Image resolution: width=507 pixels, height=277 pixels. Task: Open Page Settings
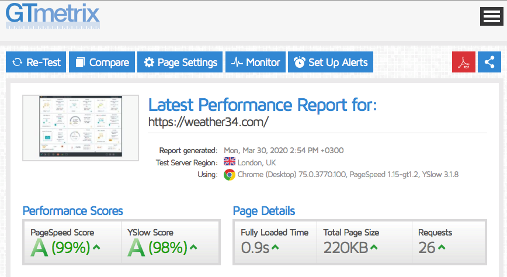point(180,62)
